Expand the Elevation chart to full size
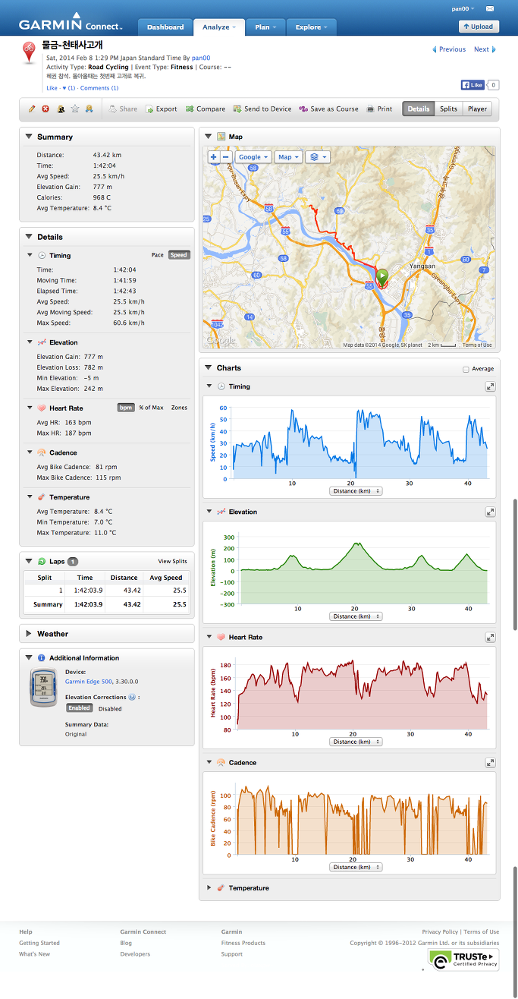This screenshot has height=999, width=518. (x=491, y=512)
